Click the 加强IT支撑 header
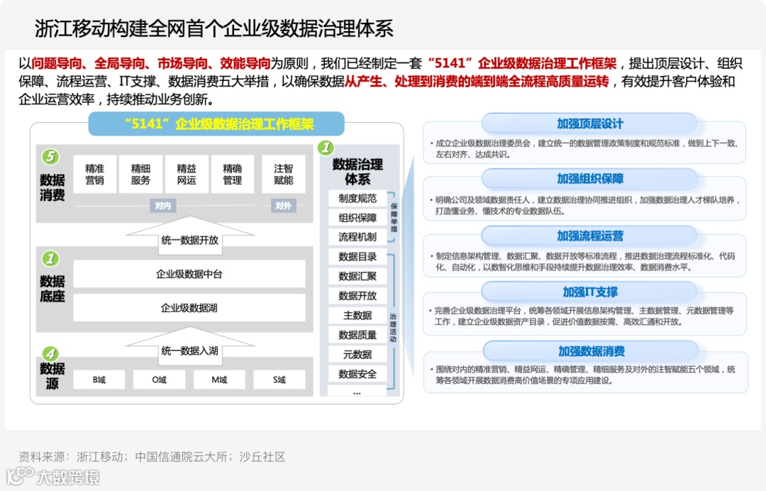The image size is (766, 491). [x=589, y=292]
